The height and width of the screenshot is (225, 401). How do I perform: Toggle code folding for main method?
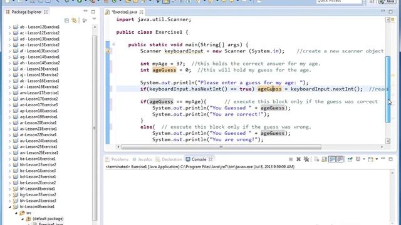click(114, 44)
